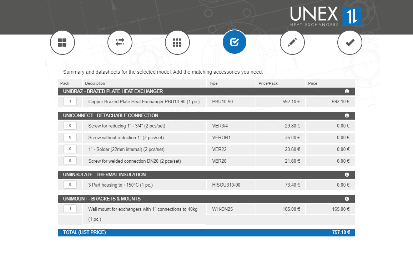Edit pack quantity for VEROR1 screw
The height and width of the screenshot is (256, 413).
tap(70, 137)
